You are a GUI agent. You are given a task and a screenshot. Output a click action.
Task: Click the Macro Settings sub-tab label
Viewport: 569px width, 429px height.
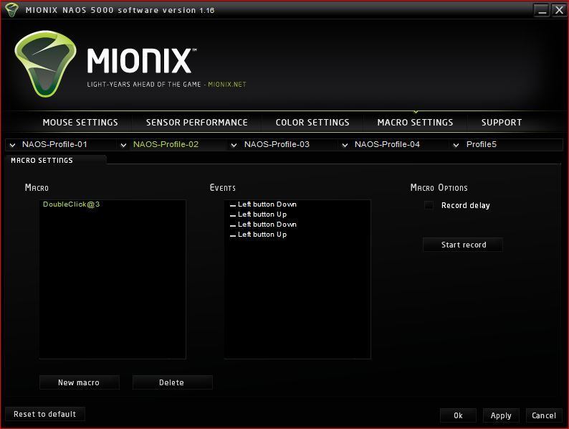42,160
